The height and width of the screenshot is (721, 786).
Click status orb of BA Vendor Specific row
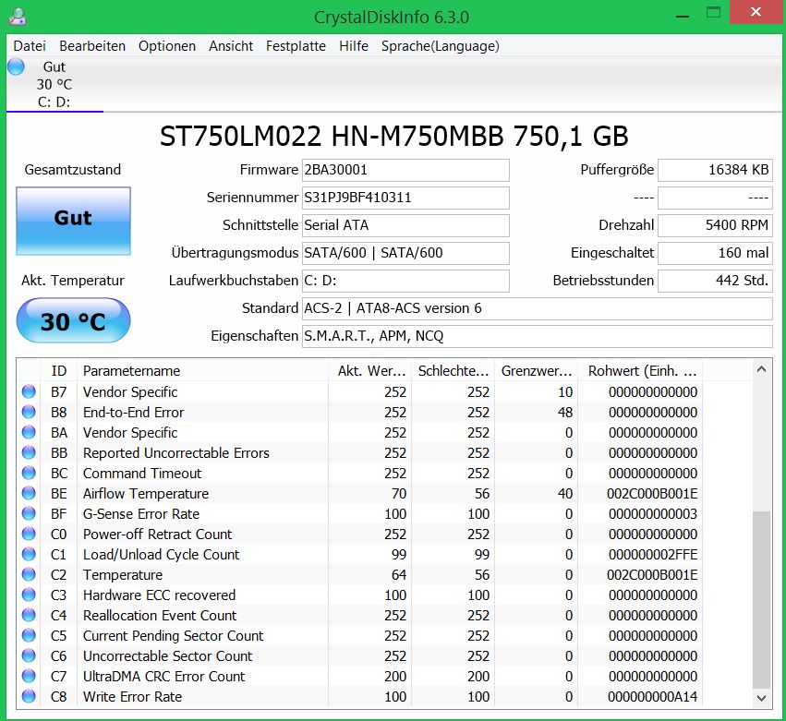click(29, 432)
